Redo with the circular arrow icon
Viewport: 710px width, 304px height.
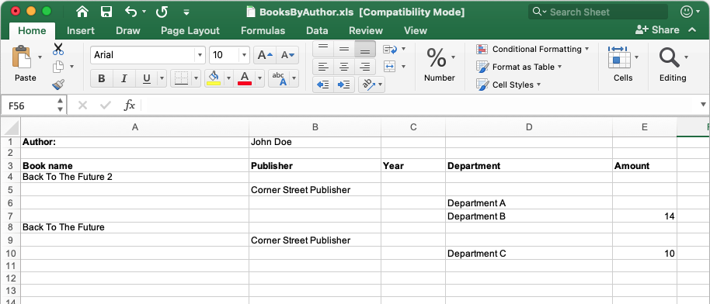pos(162,12)
